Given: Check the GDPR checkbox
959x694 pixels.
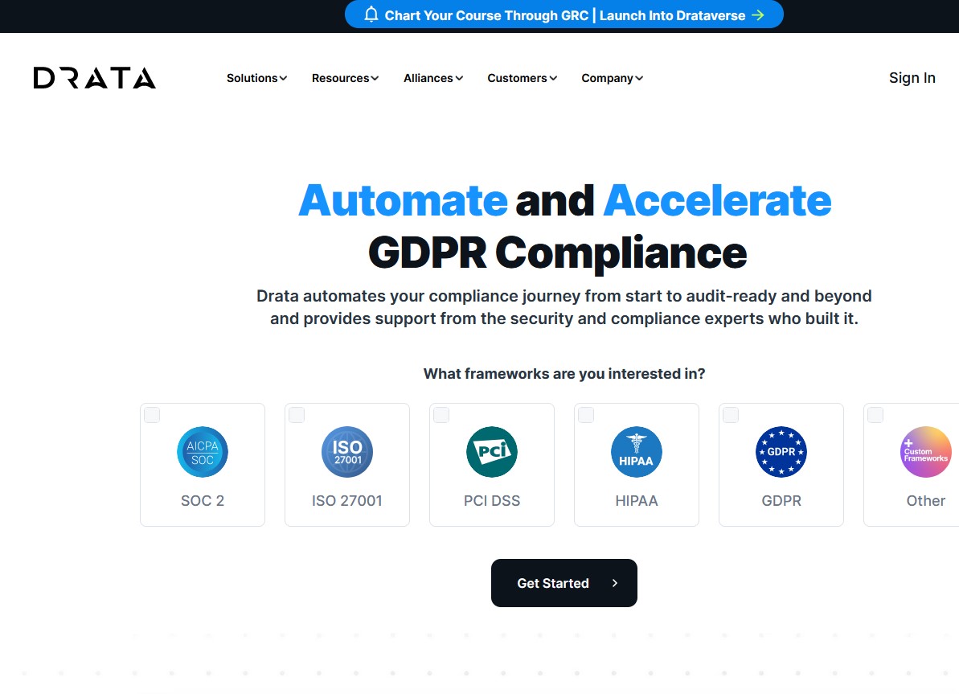Looking at the screenshot, I should [730, 415].
